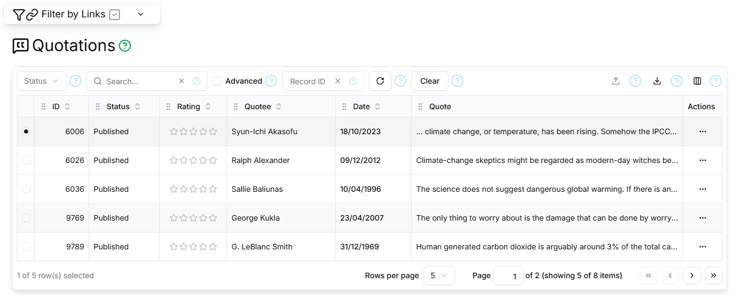The height and width of the screenshot is (295, 731).
Task: Open the green help icon next to Quotations
Action: tap(125, 46)
